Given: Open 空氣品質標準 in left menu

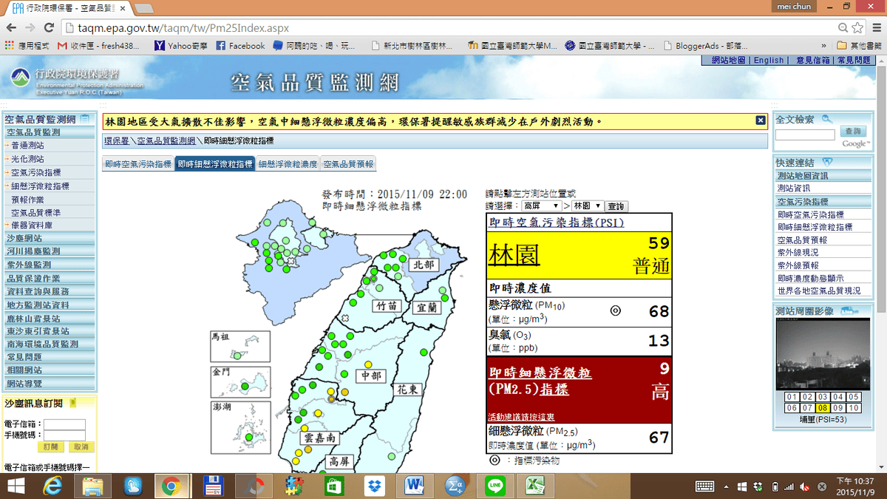Looking at the screenshot, I should coord(35,213).
